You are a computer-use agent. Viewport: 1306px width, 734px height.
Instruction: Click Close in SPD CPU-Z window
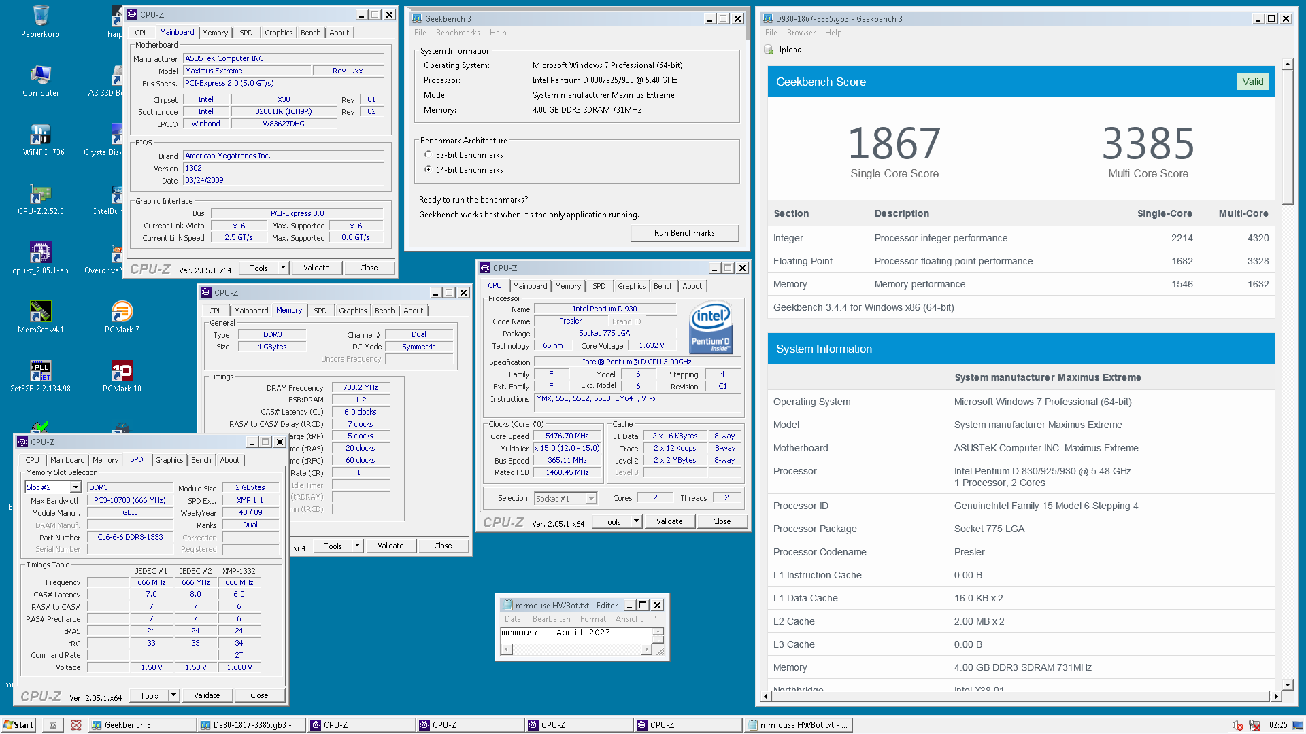[259, 695]
